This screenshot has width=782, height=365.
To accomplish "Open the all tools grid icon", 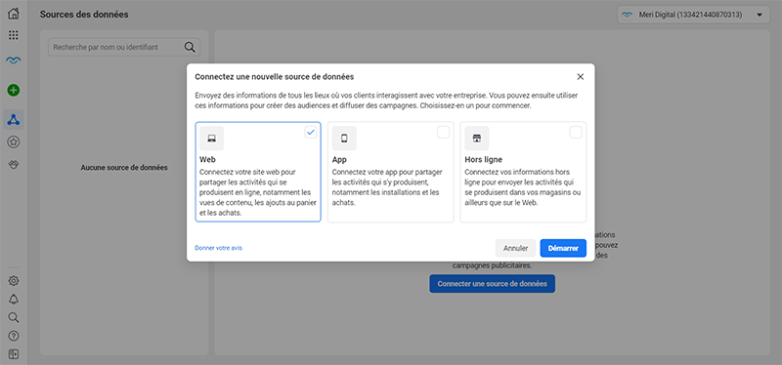I will [14, 35].
